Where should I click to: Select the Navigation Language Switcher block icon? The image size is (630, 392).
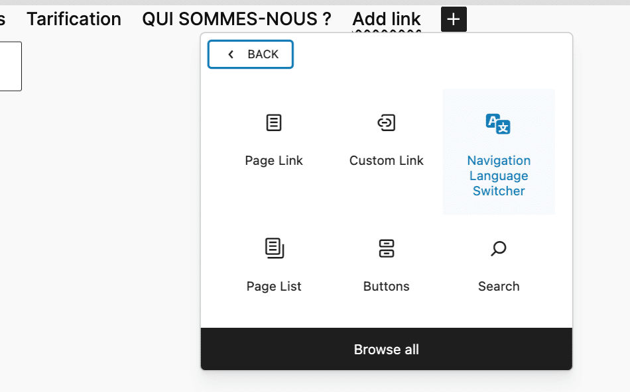tap(498, 122)
